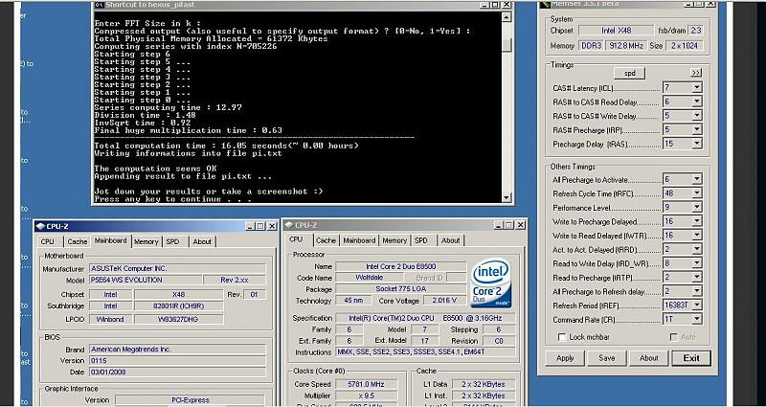This screenshot has height=407, width=766.
Task: Click MemSet memory frequency 912.8 MHz
Action: pos(627,45)
